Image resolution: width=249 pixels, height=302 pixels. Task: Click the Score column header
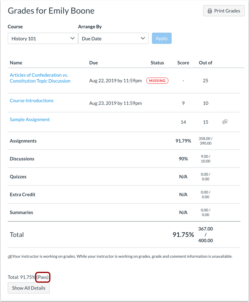point(183,63)
